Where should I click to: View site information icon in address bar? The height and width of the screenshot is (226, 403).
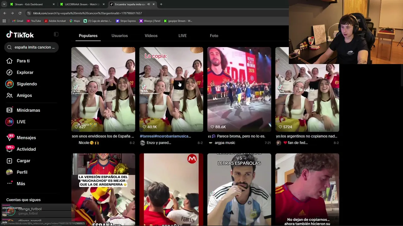tap(29, 13)
